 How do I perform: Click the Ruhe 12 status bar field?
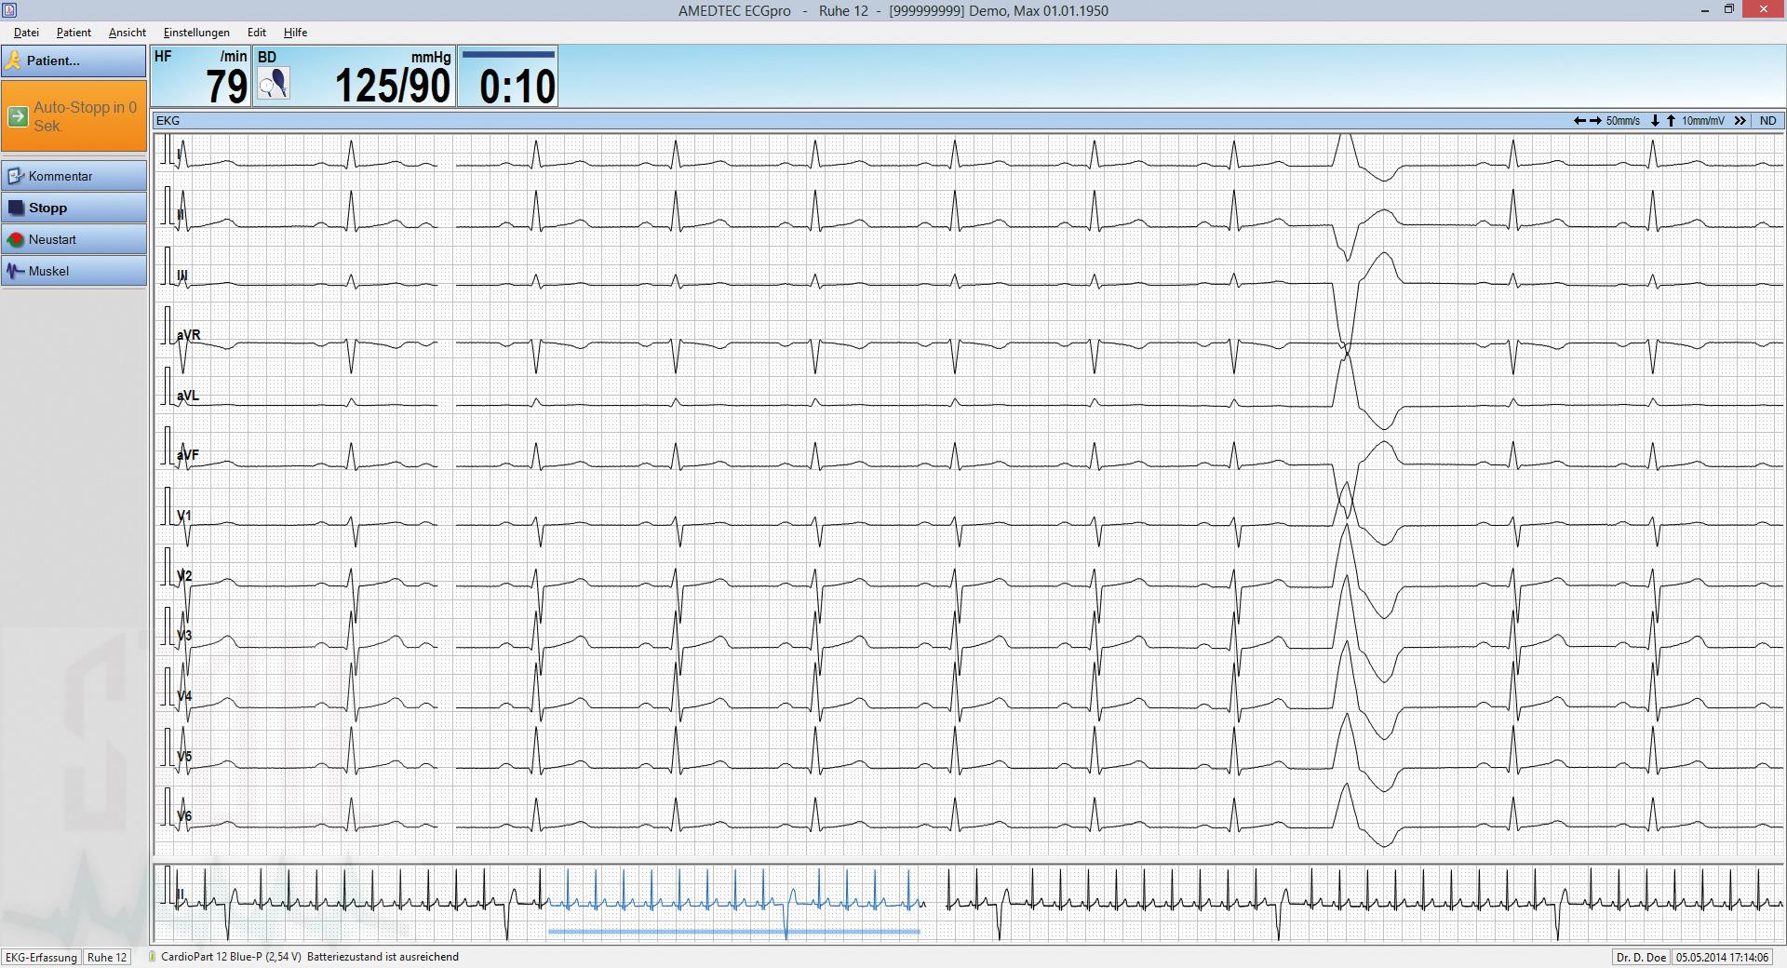(x=107, y=957)
